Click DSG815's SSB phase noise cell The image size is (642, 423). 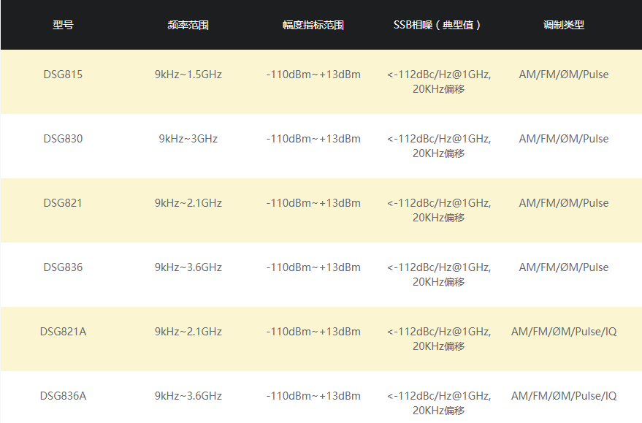point(438,82)
